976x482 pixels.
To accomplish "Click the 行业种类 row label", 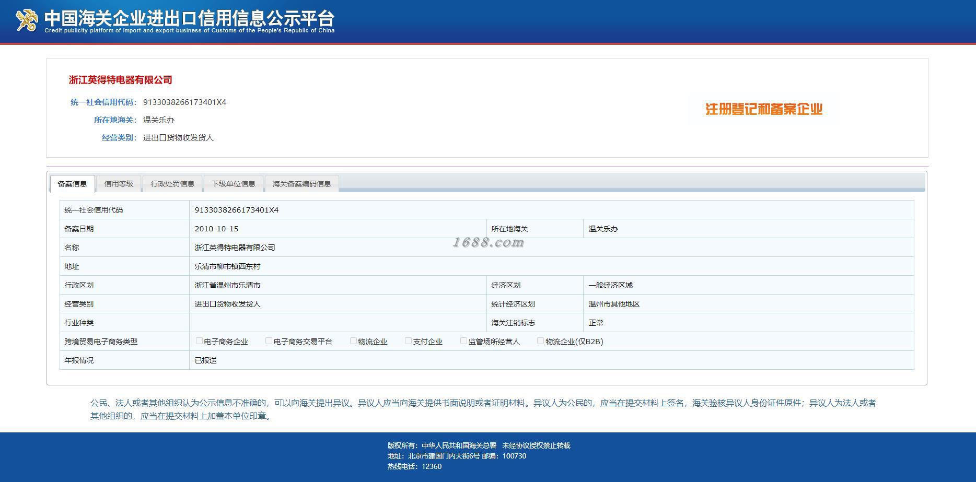I will tap(79, 323).
